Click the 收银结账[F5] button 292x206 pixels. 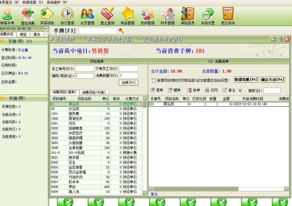pos(246,79)
